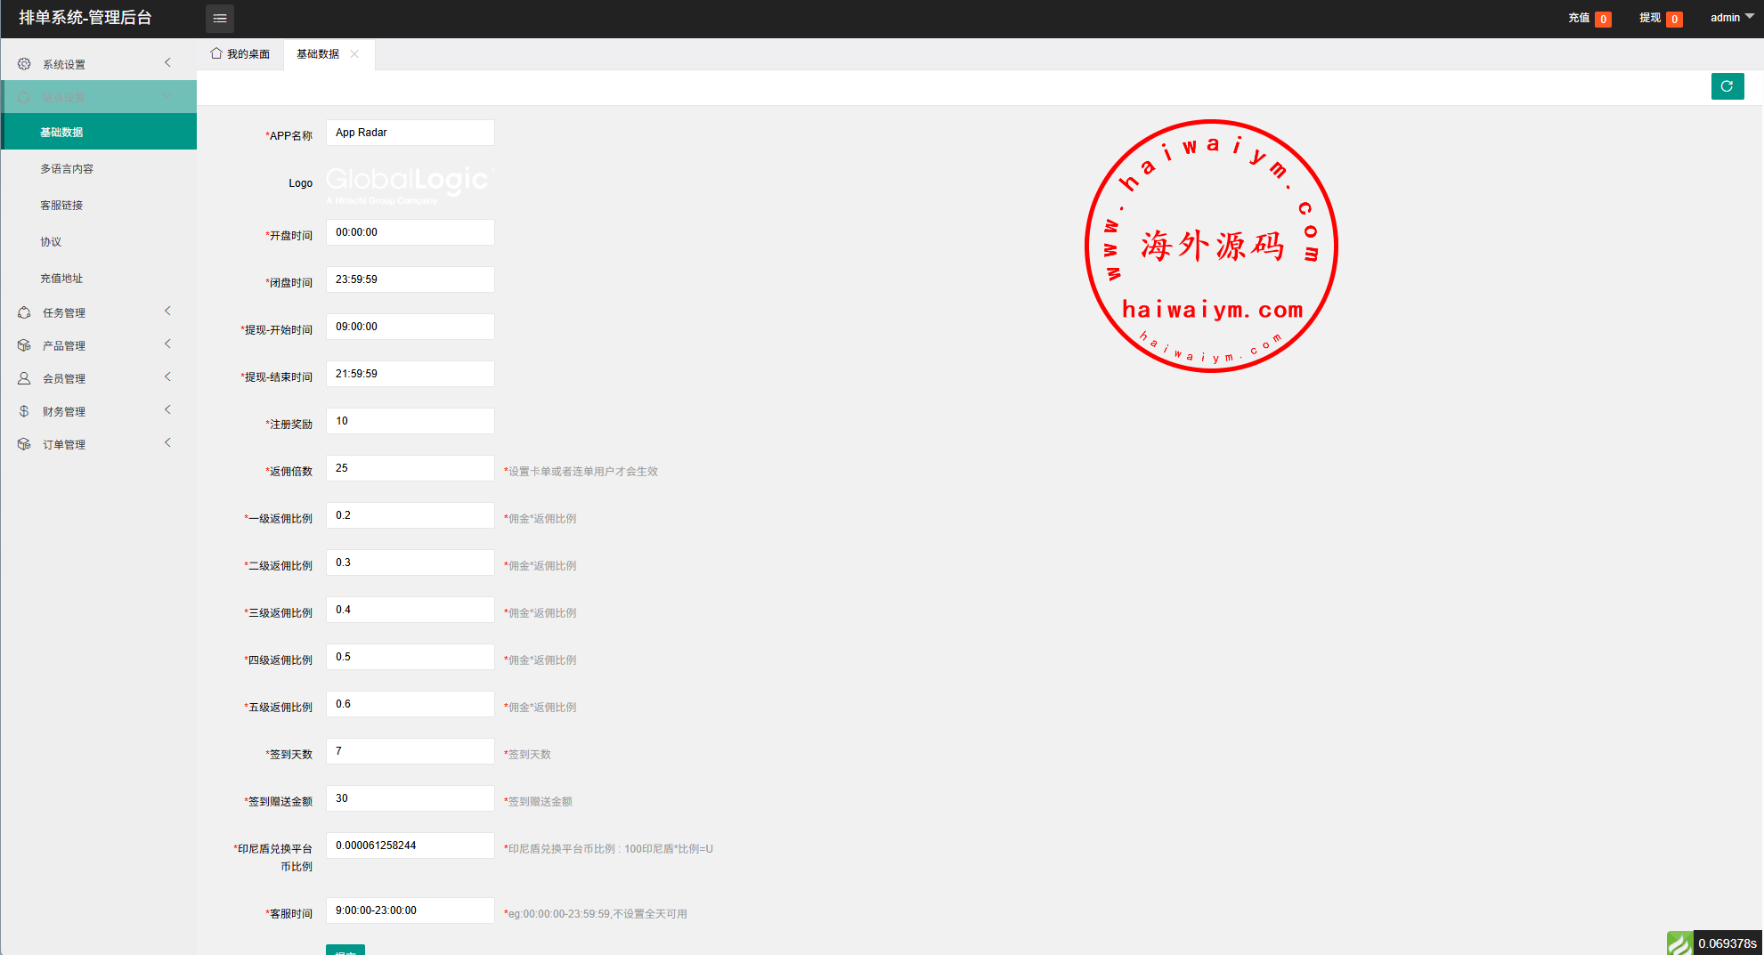Click the dollar icon beside 财务管理

(x=24, y=411)
